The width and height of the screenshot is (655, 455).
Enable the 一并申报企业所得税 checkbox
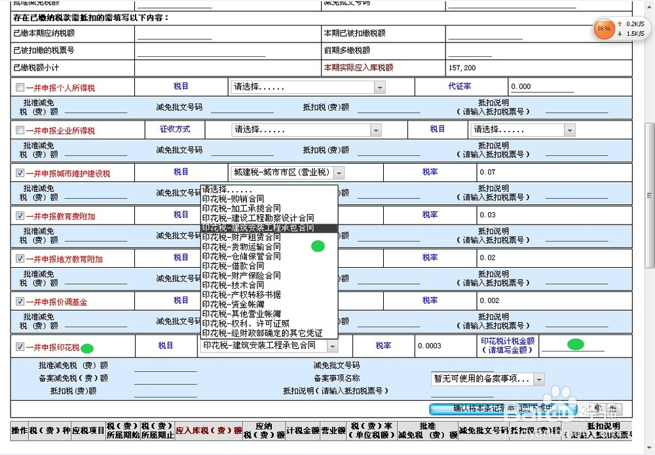[x=20, y=130]
